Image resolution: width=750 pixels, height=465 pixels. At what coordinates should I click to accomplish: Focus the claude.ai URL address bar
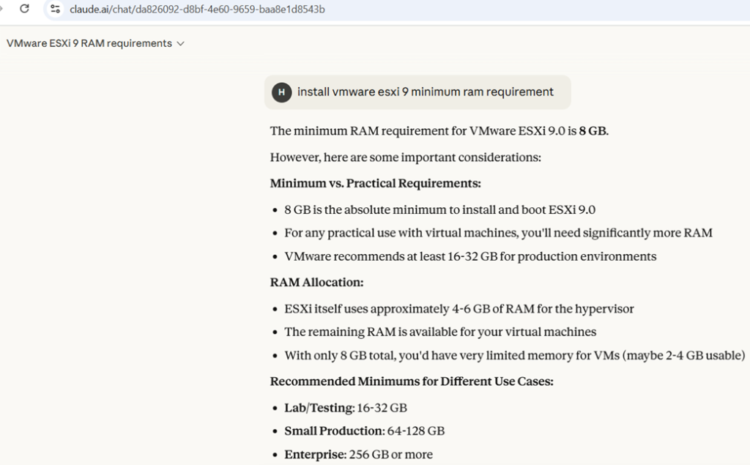pyautogui.click(x=198, y=9)
